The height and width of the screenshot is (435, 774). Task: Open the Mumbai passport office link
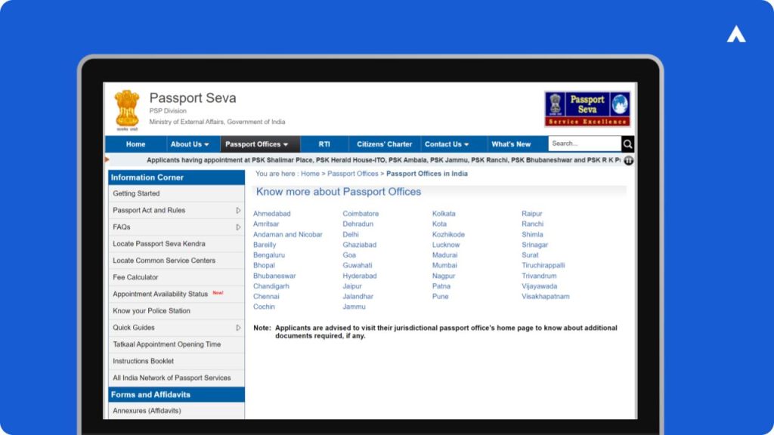446,265
